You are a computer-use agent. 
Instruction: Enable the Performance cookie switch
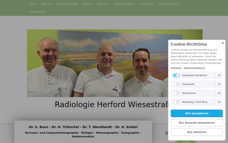point(176,93)
